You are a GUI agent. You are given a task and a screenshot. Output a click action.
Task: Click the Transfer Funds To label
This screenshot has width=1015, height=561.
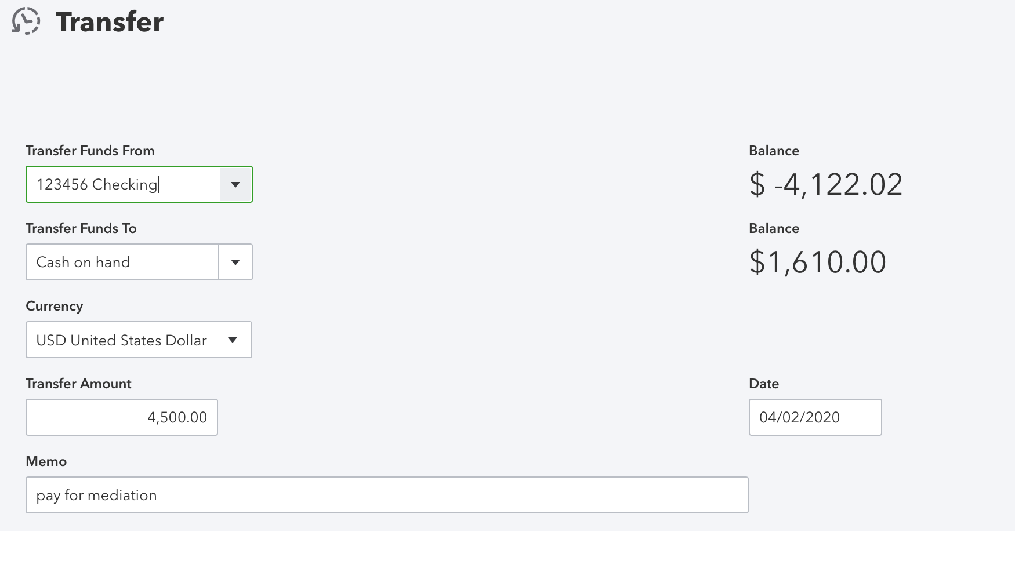pyautogui.click(x=81, y=228)
